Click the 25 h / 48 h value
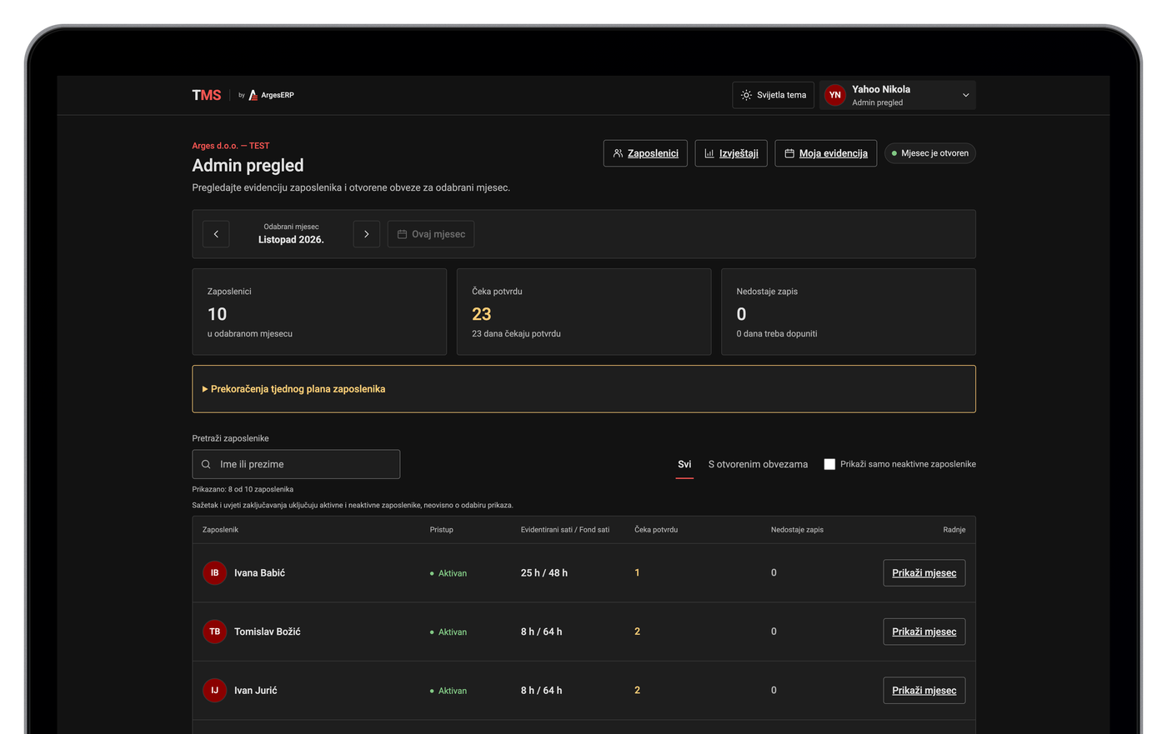Image resolution: width=1167 pixels, height=734 pixels. coord(544,573)
